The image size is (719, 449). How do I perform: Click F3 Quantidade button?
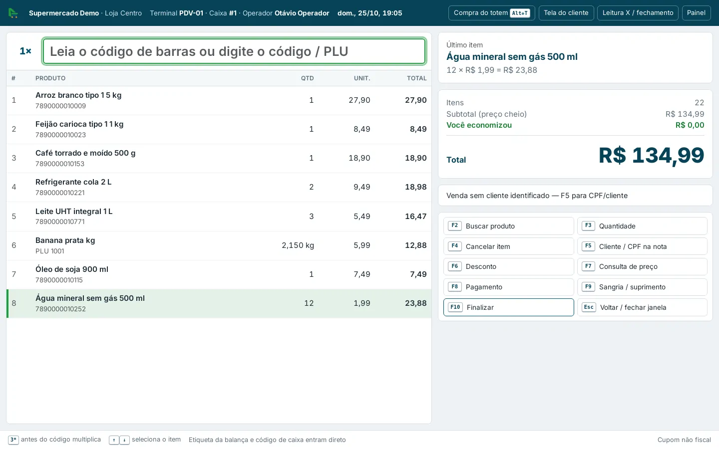pyautogui.click(x=642, y=226)
